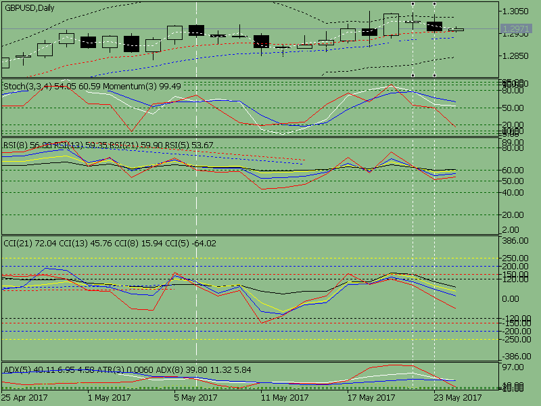Click the -250.00 level on CCI scale
This screenshot has height=406, width=541.
pos(515,340)
